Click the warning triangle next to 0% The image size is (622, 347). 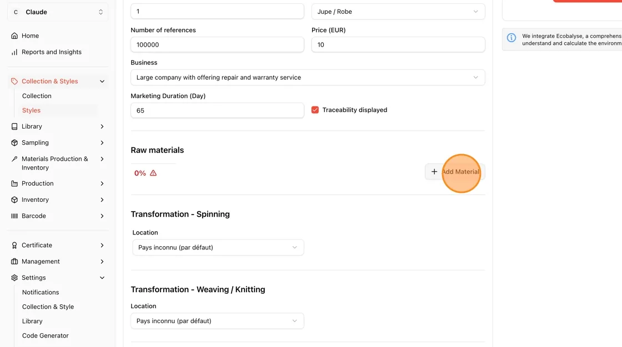(x=153, y=173)
